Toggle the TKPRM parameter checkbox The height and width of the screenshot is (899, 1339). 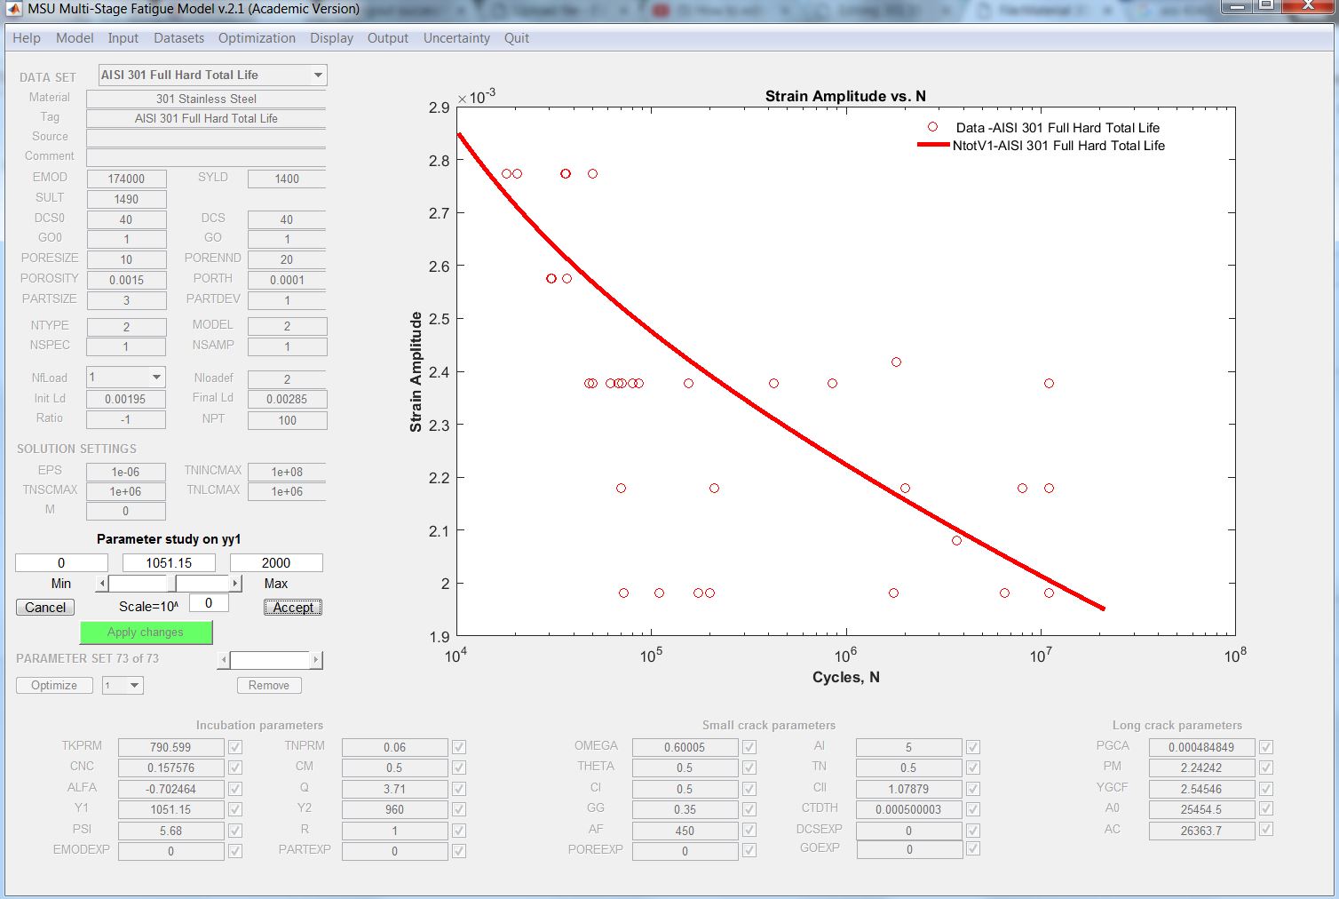click(235, 747)
